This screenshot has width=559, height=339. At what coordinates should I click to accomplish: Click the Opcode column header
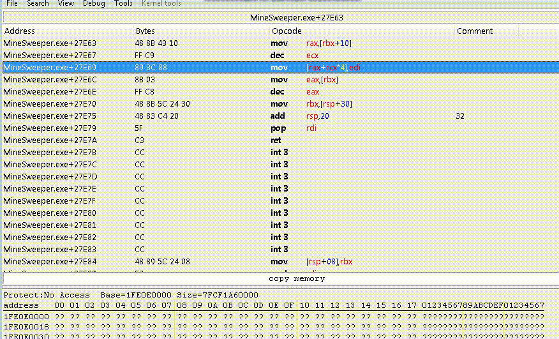[362, 31]
